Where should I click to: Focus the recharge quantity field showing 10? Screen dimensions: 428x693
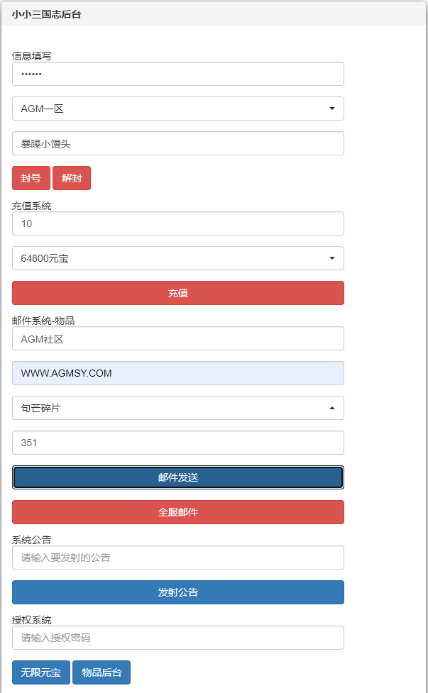[x=177, y=223]
